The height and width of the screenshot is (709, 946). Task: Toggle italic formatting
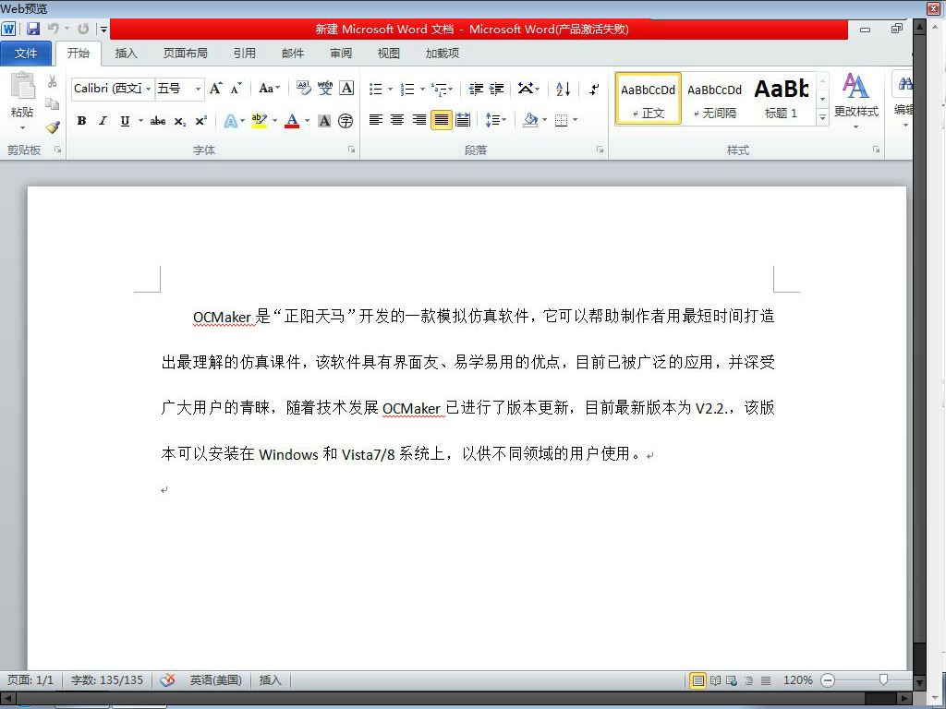(x=103, y=121)
